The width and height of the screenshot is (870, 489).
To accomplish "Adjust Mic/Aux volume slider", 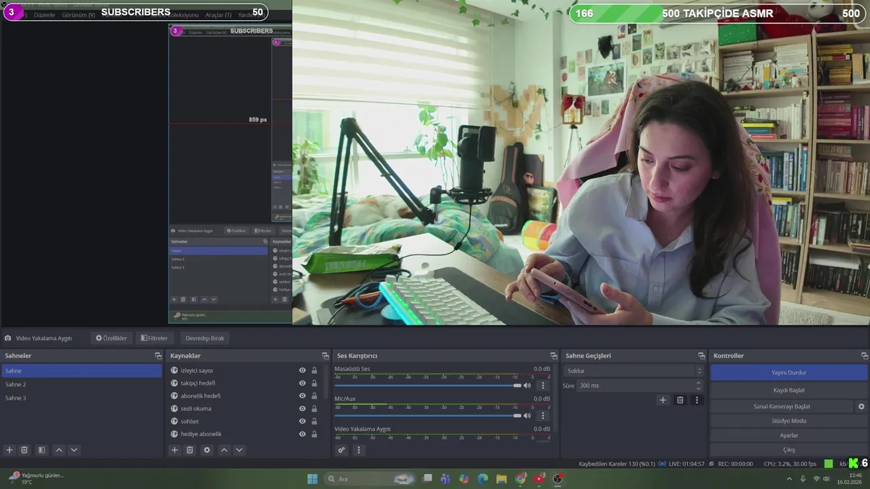I will coord(428,415).
